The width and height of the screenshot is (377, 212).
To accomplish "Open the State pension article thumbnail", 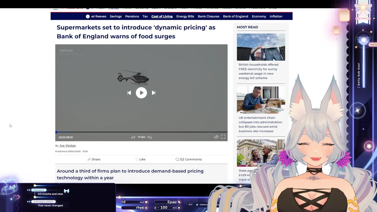I will tap(261, 153).
